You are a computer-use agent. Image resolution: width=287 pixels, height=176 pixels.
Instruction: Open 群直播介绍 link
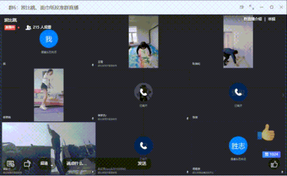click(x=252, y=19)
